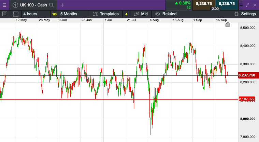
Task: Click the buy price 8,238.75 button
Action: [227, 4]
